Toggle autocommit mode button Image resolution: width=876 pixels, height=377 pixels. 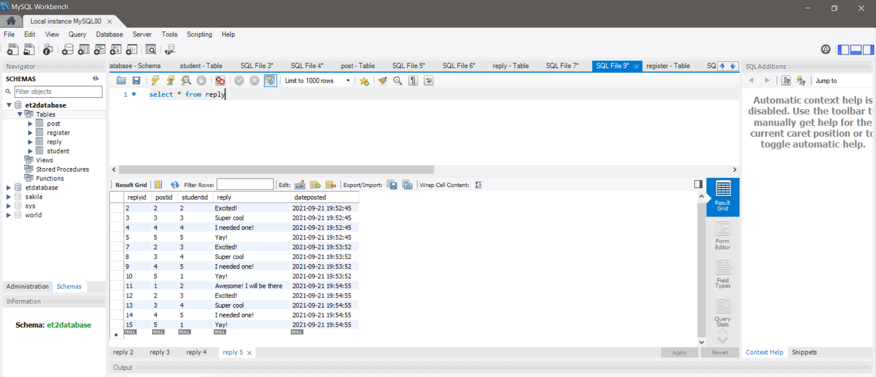point(270,80)
